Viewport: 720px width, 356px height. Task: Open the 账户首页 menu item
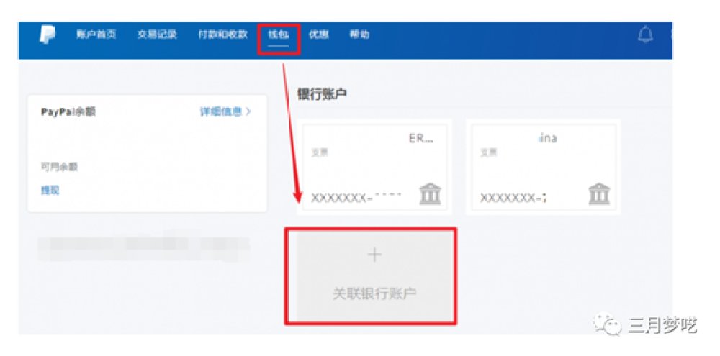tap(96, 35)
